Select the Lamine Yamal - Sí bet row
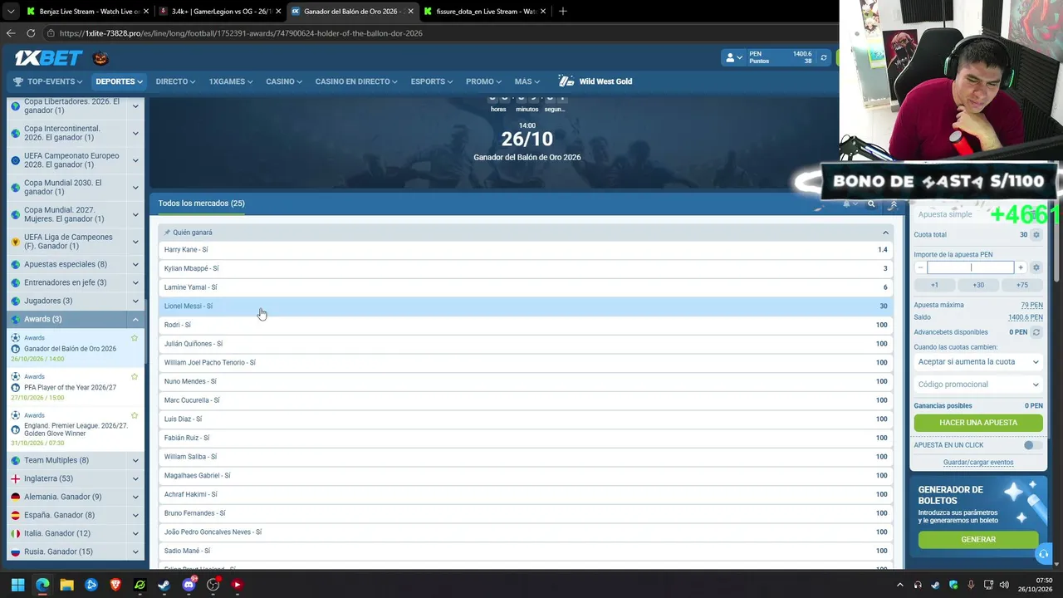 coord(526,287)
